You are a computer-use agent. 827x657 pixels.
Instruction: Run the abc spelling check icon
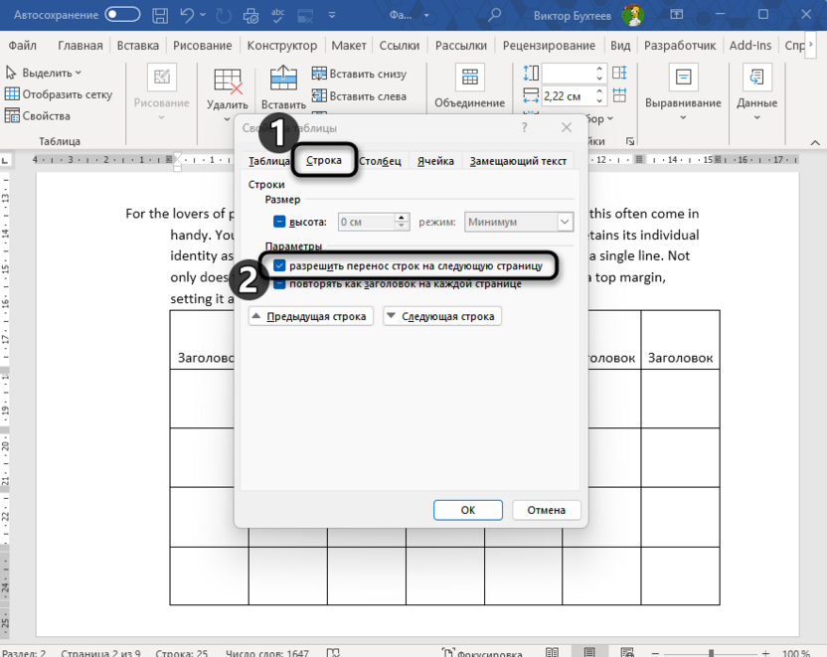click(278, 15)
